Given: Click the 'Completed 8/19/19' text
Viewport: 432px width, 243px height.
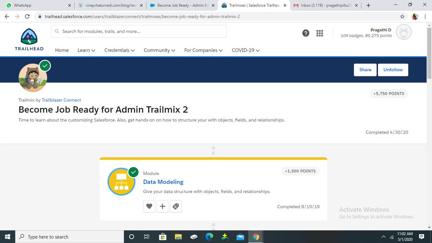Looking at the screenshot, I should point(298,207).
